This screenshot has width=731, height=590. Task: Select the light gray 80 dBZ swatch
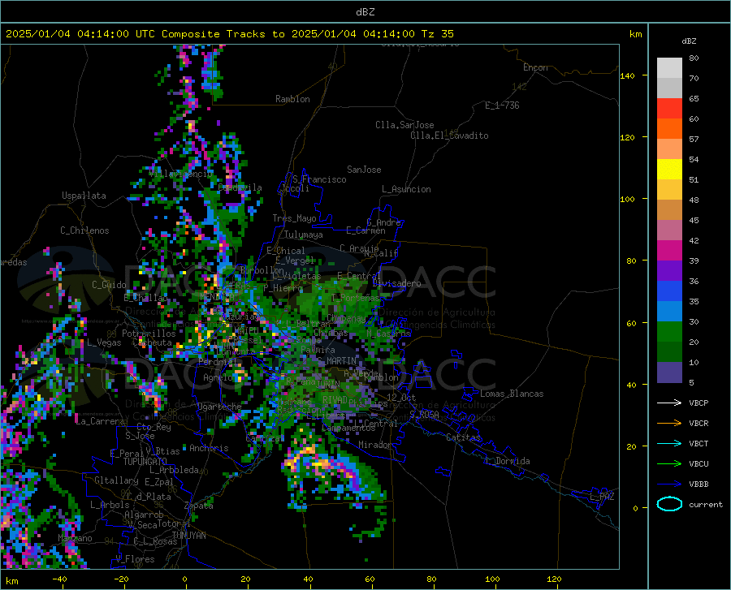[x=669, y=68]
